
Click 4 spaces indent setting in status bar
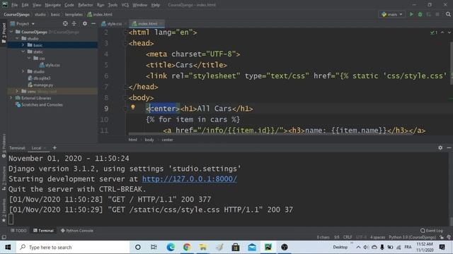[377, 237]
